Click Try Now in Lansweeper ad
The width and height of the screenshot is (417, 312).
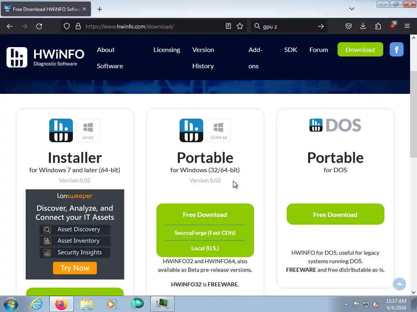coord(75,268)
